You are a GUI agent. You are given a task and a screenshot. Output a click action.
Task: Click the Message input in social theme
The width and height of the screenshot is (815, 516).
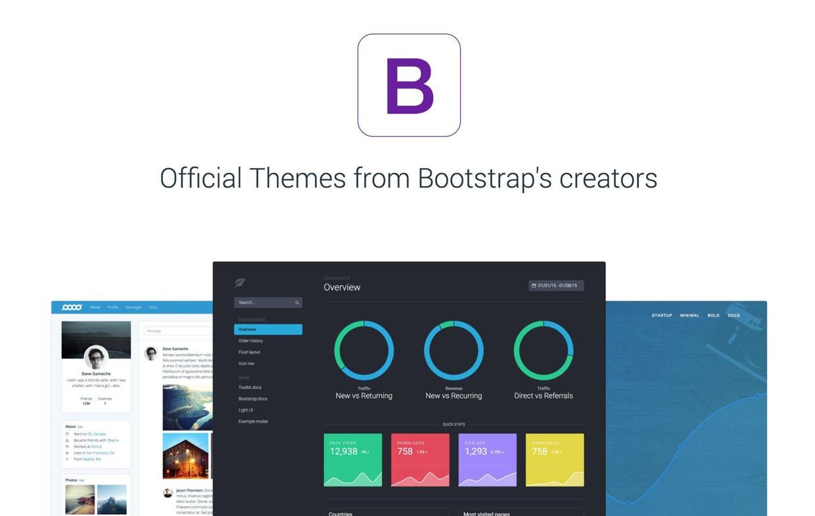coord(178,331)
